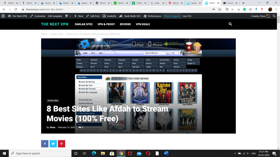The width and height of the screenshot is (280, 157).
Task: Click the February 14, 2020 post date
Action: 66,127
